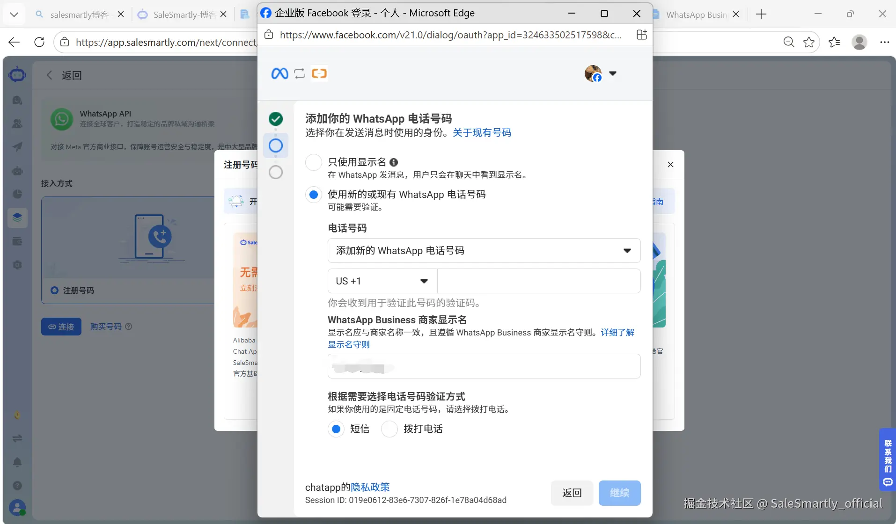Open the notification bell in the sidebar

pyautogui.click(x=17, y=462)
